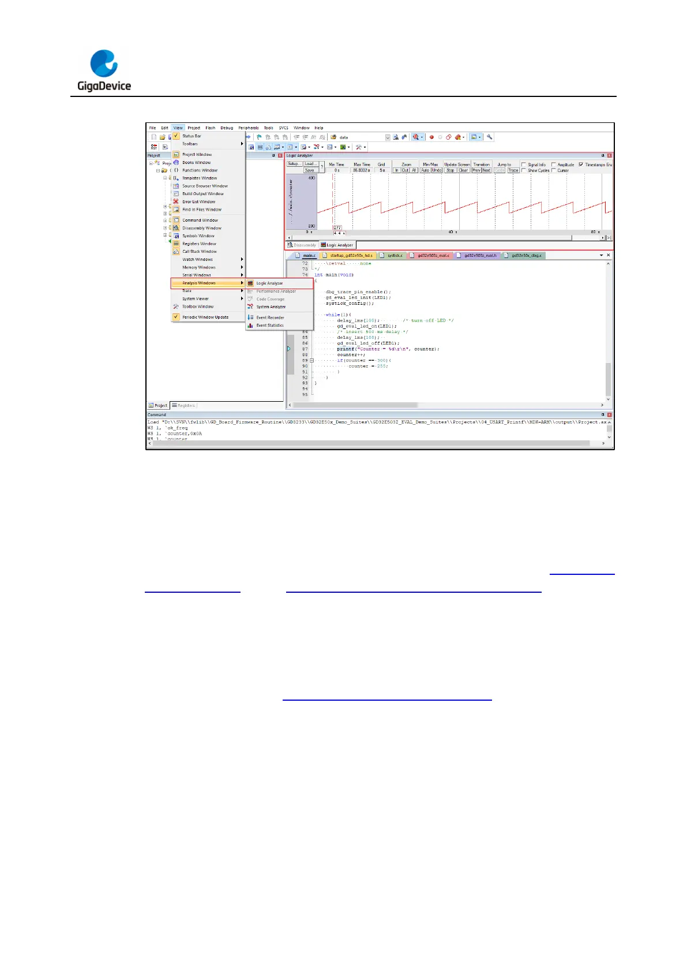Switch to the Registers panel tab
Screen dimensions: 687x972
tap(183, 405)
